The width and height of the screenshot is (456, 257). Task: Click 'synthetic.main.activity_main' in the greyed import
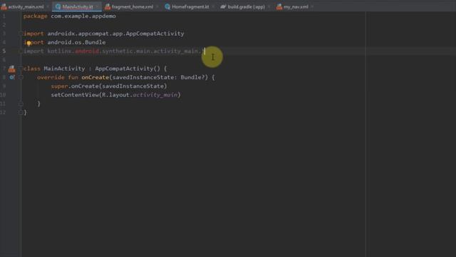150,51
